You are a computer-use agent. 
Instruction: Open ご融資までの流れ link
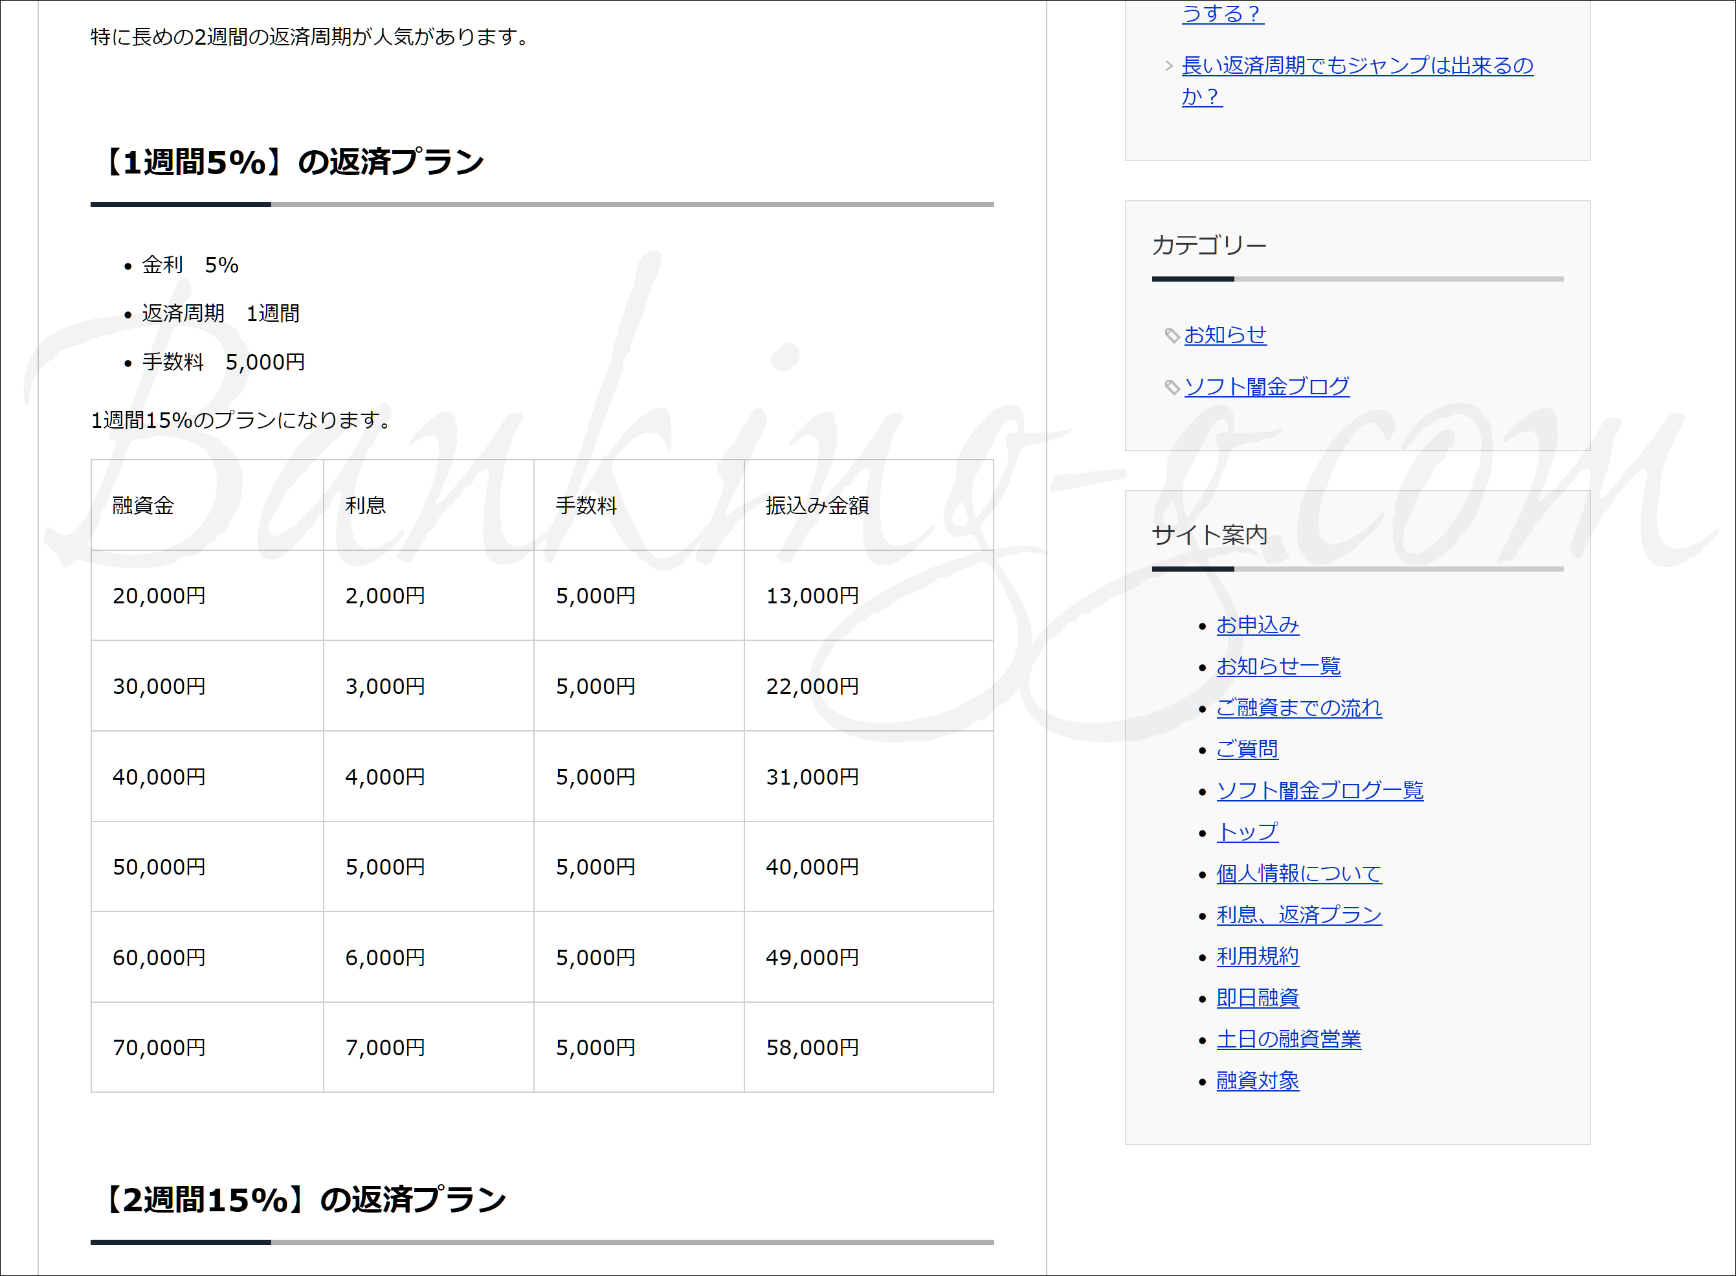[x=1298, y=708]
